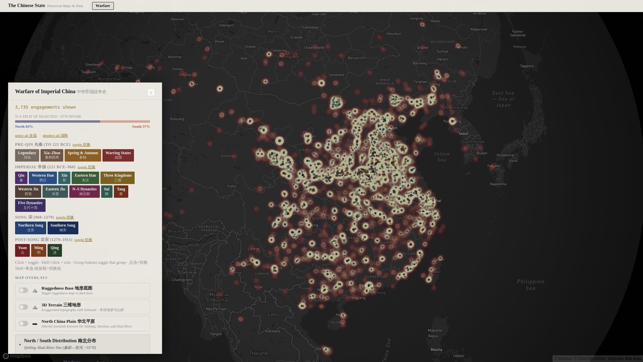Toggle the Tang dynasty swatch button

[x=121, y=191]
